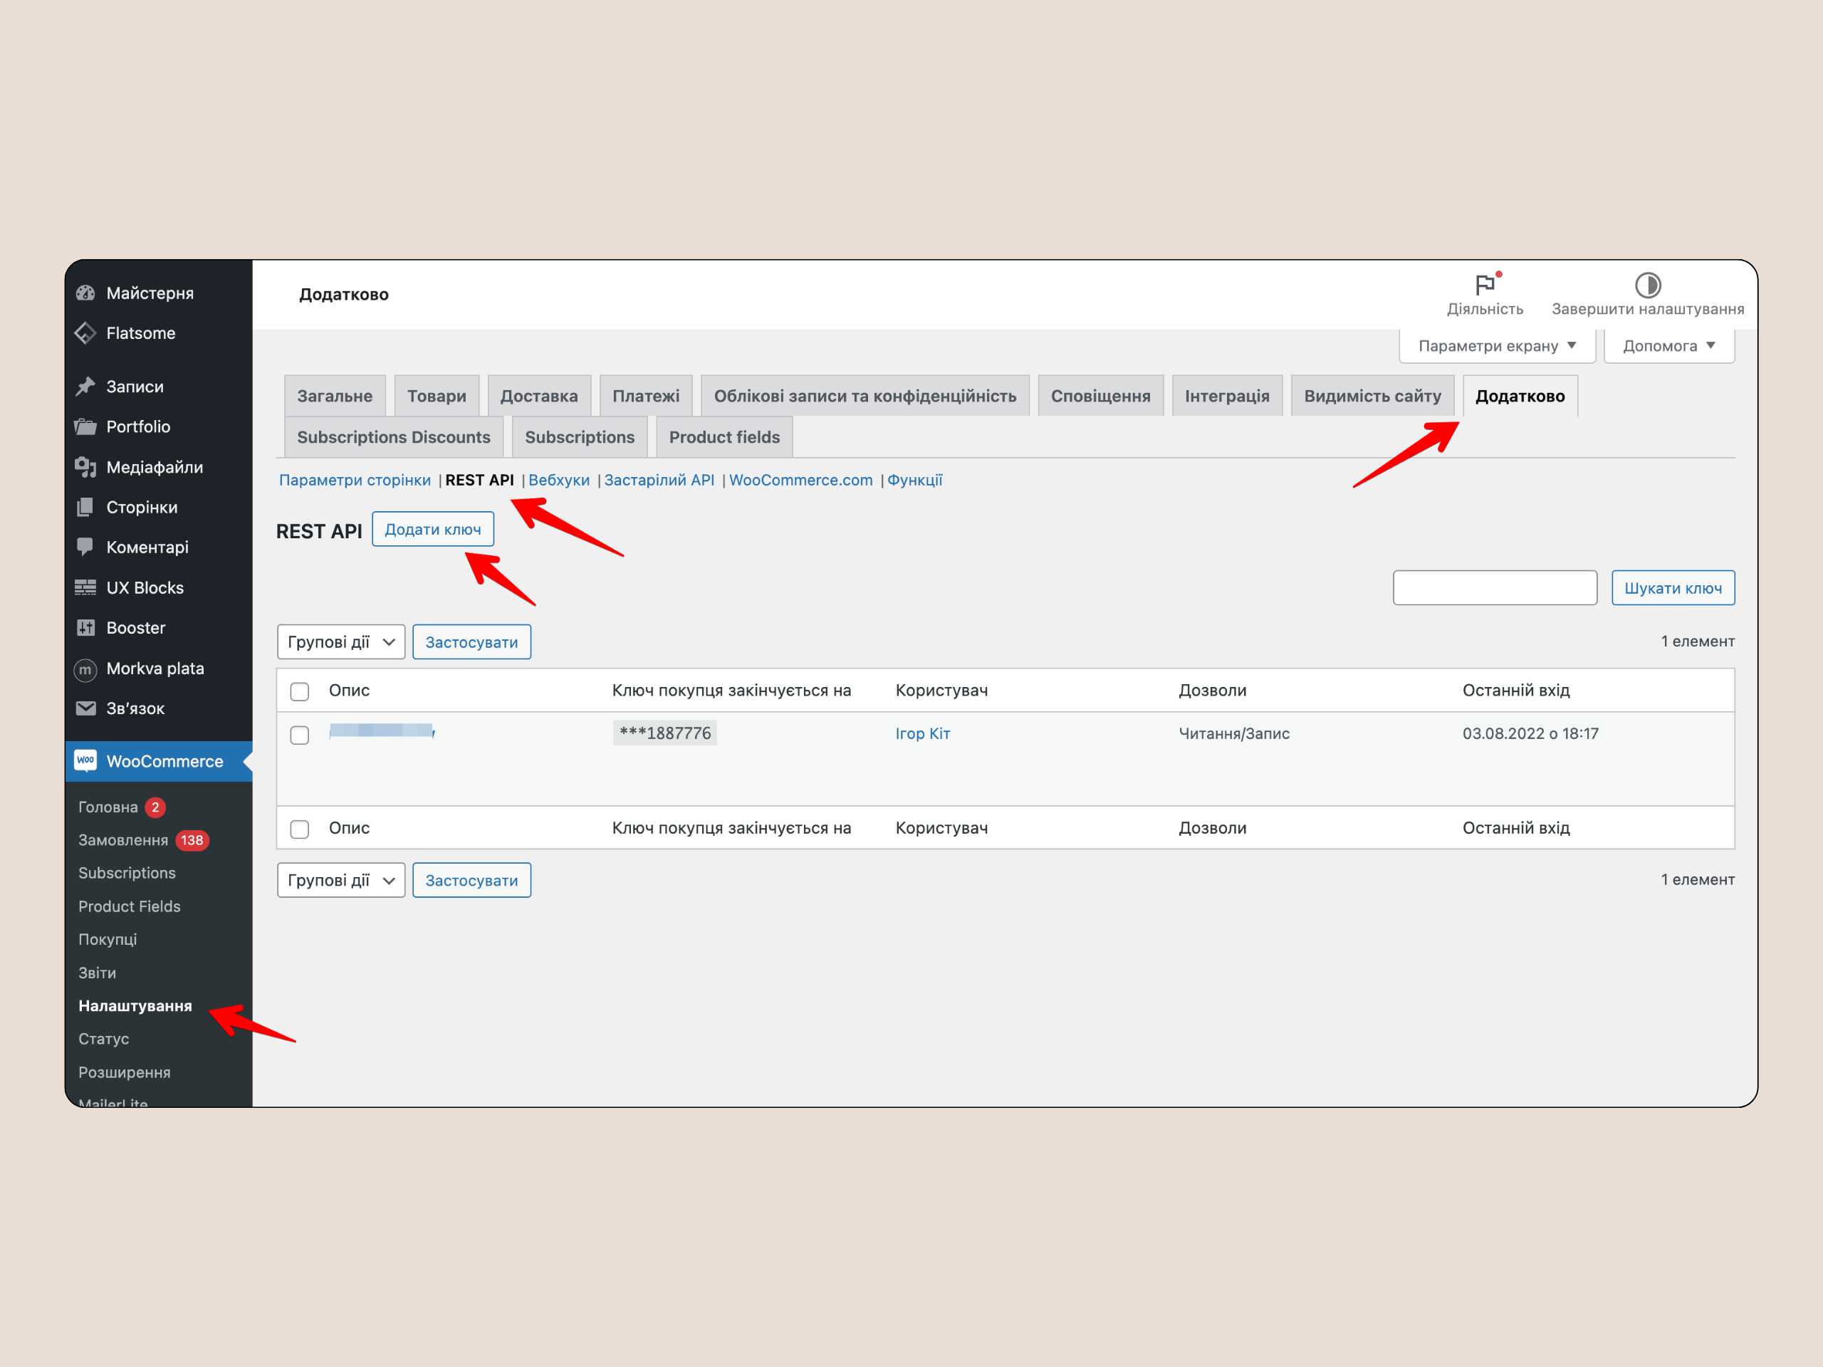Tick the checkbox in the top Опис header
This screenshot has height=1367, width=1823.
(x=300, y=691)
